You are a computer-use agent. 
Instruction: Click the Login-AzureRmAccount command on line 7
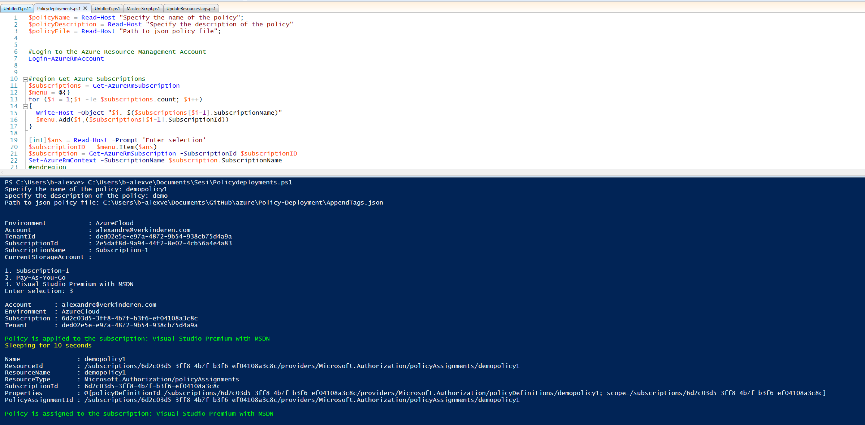click(66, 59)
